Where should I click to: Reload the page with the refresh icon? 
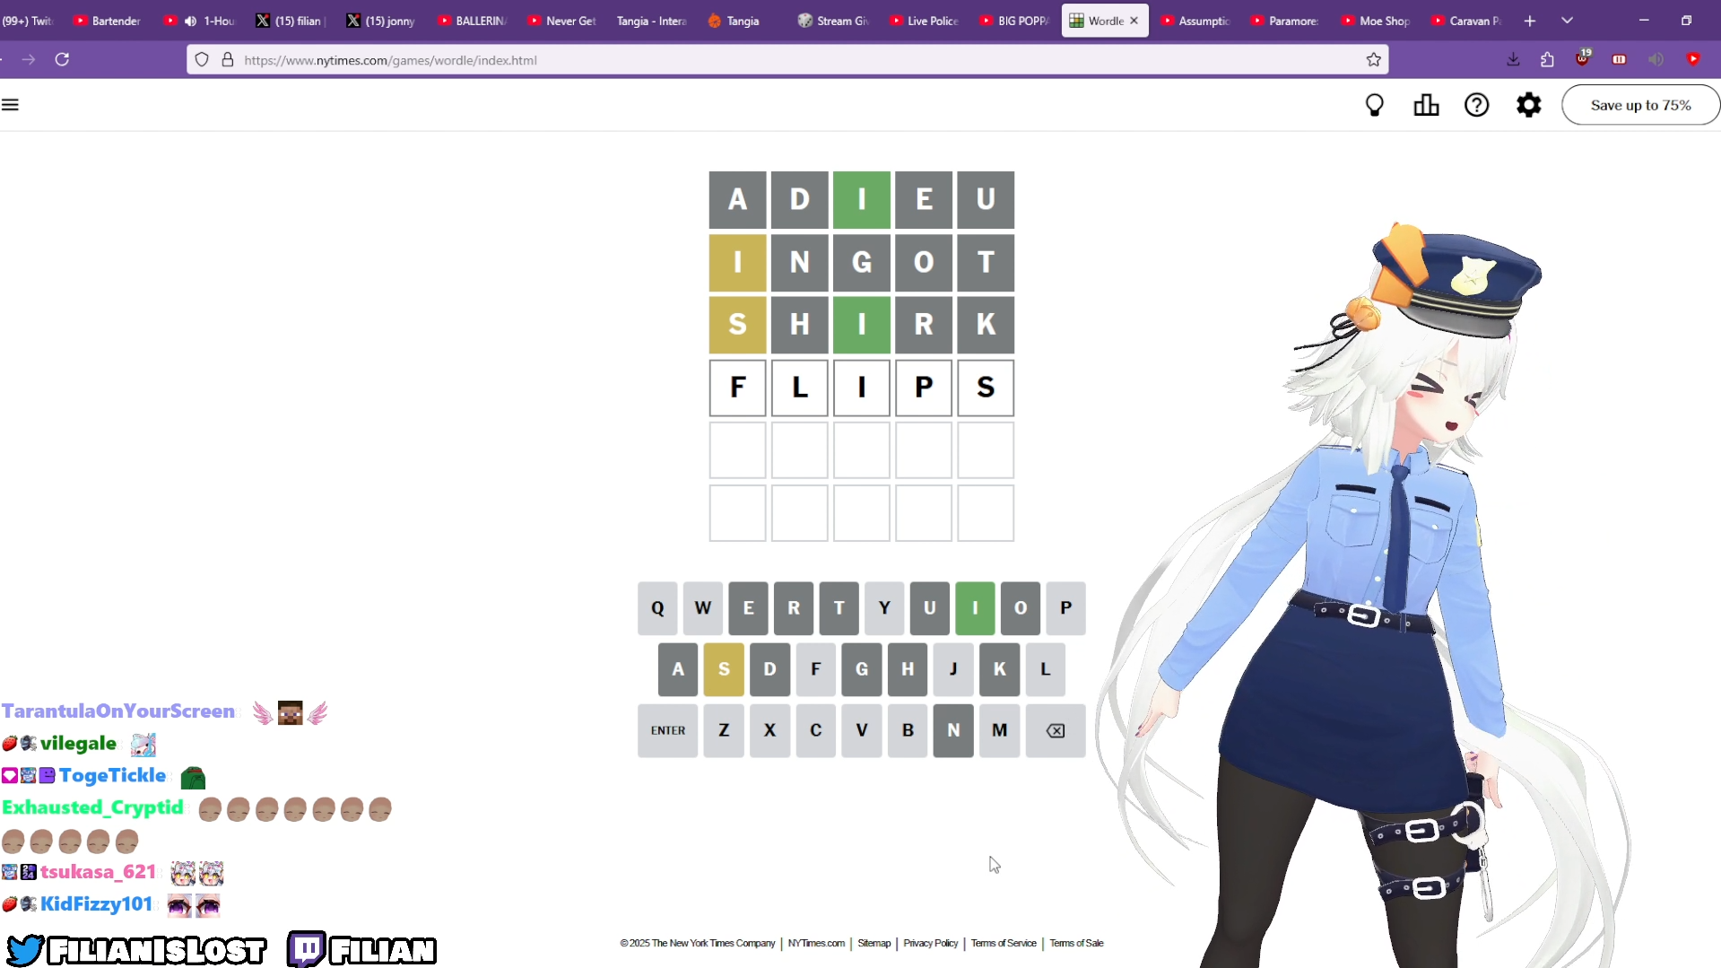pos(62,59)
